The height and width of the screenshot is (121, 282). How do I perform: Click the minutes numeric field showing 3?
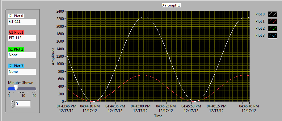(x=23, y=104)
